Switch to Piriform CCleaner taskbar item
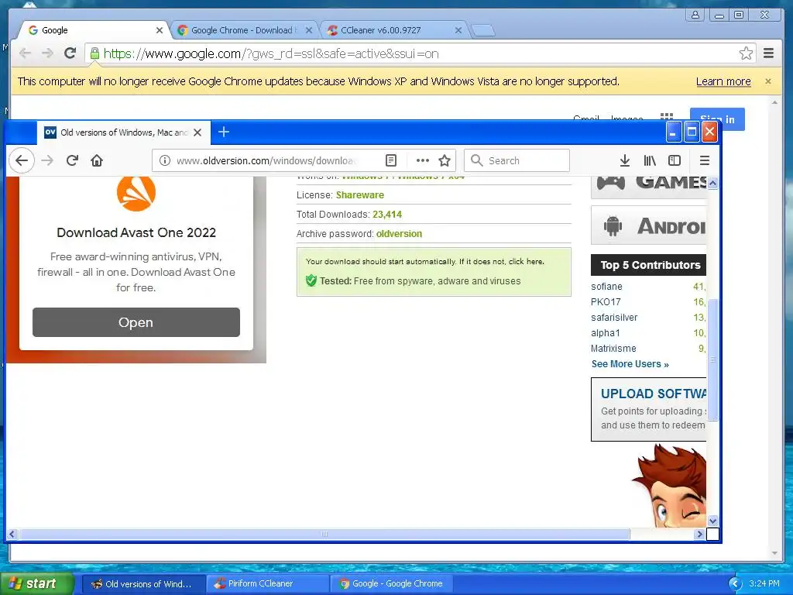This screenshot has height=595, width=793. click(267, 583)
